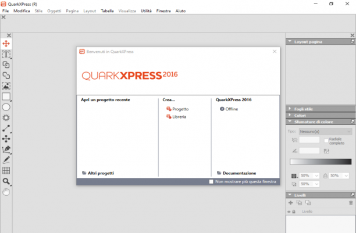The height and width of the screenshot is (233, 356).
Task: Expand the Fogli stile panel
Action: point(290,109)
